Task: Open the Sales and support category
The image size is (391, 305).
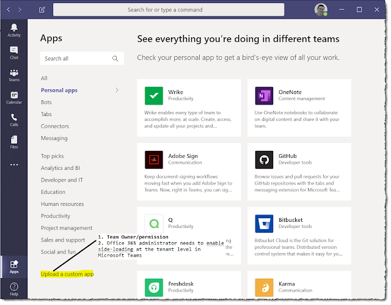Action: tap(63, 240)
